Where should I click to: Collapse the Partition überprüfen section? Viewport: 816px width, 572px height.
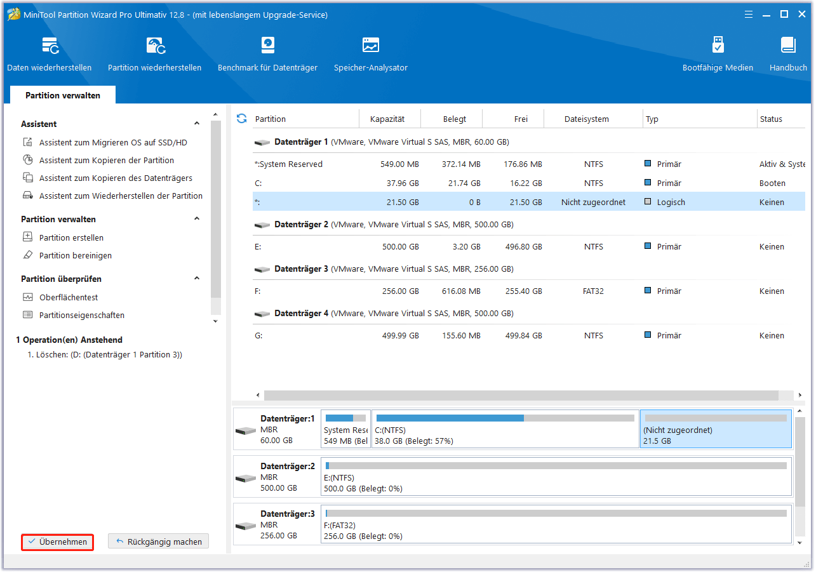pyautogui.click(x=197, y=279)
